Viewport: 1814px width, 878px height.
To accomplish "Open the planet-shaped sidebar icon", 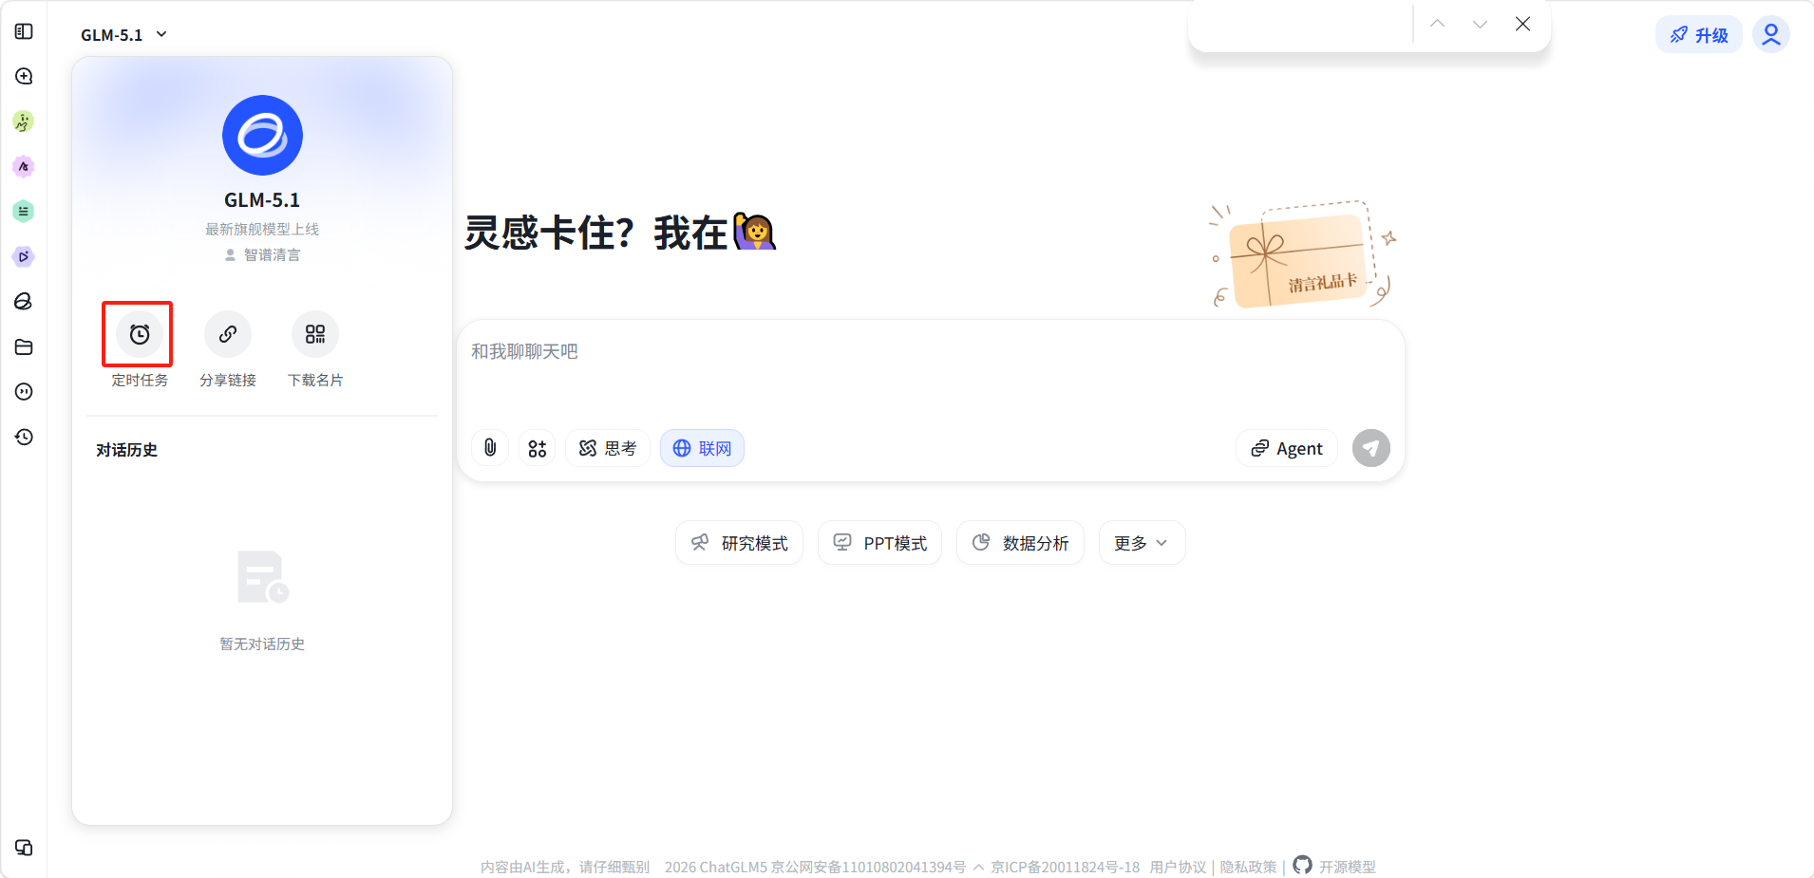I will pos(24,302).
